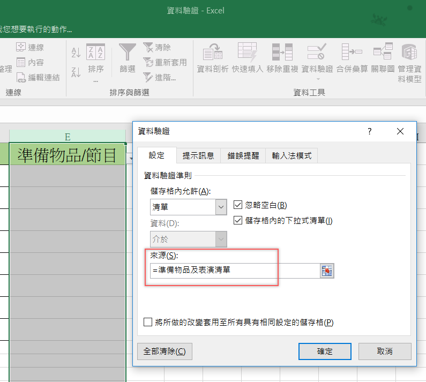Click the Source (來源) text input field
This screenshot has width=426, height=382.
coord(235,271)
